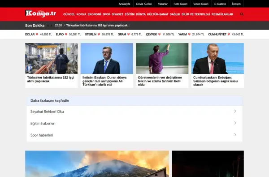Open headline İletişim Başkanı Duran tebrik etti
Screen dimensions: 269x177
104,81
